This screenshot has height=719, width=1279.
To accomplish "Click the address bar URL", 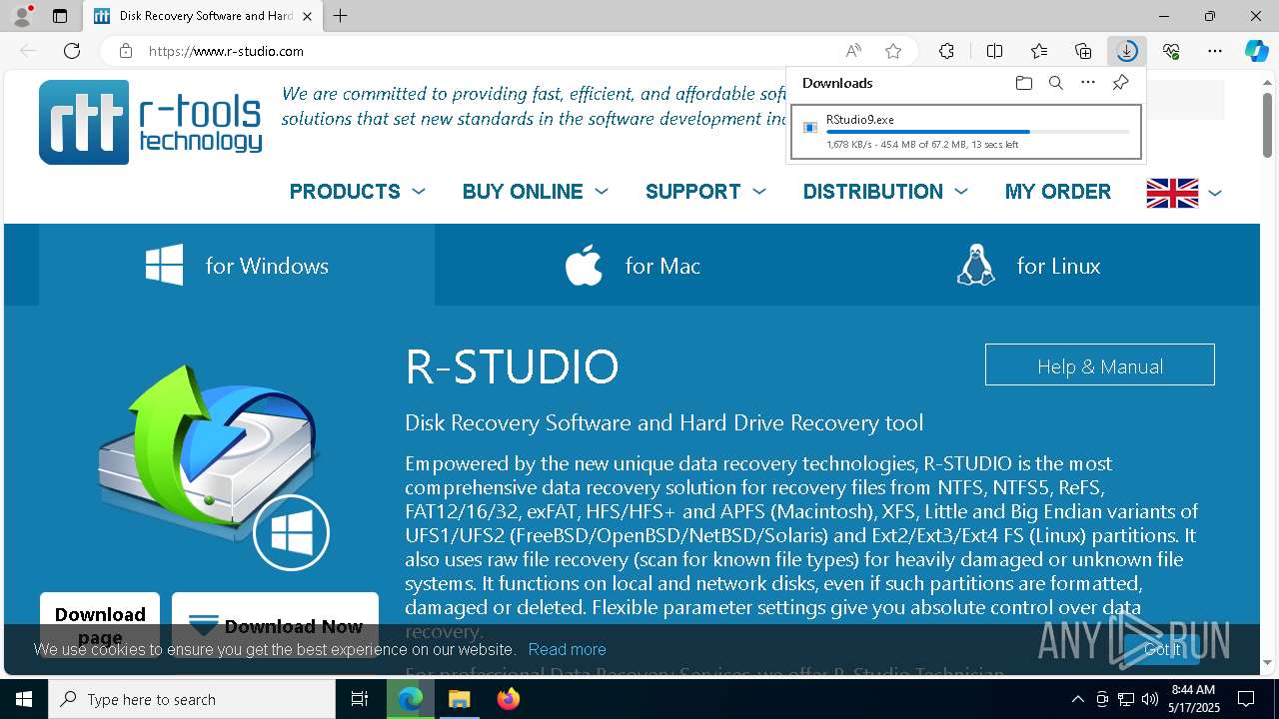I will pyautogui.click(x=226, y=51).
